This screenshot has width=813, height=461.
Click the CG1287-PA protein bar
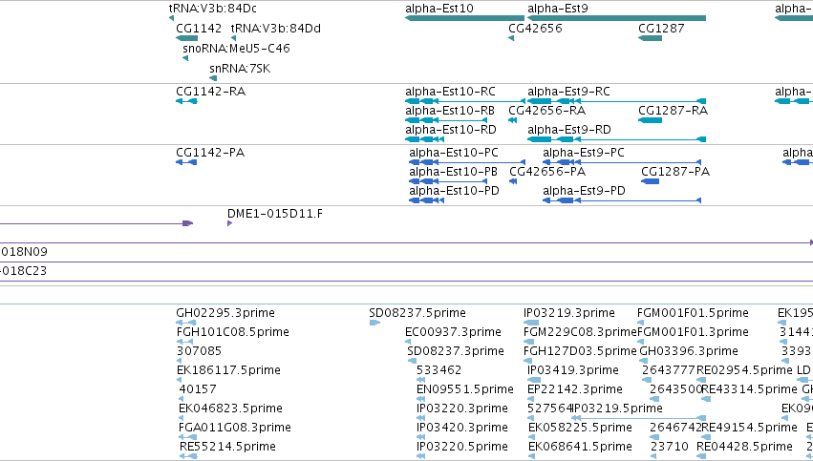tap(651, 181)
